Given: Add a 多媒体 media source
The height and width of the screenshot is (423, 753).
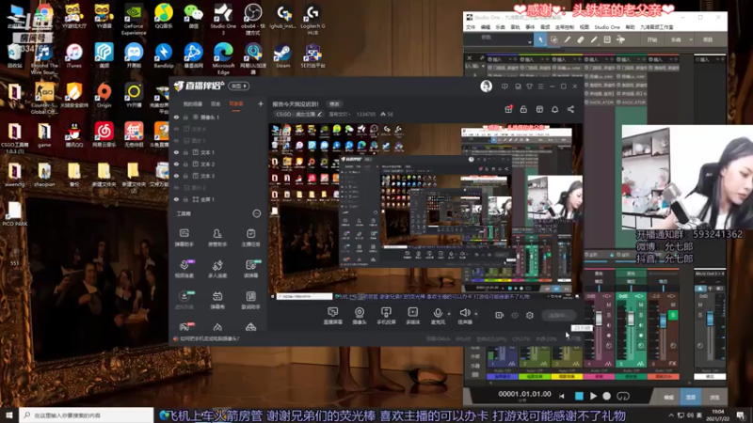Looking at the screenshot, I should (412, 316).
